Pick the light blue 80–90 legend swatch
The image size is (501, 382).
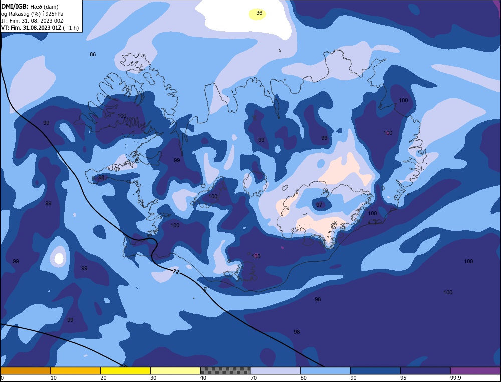coord(326,370)
